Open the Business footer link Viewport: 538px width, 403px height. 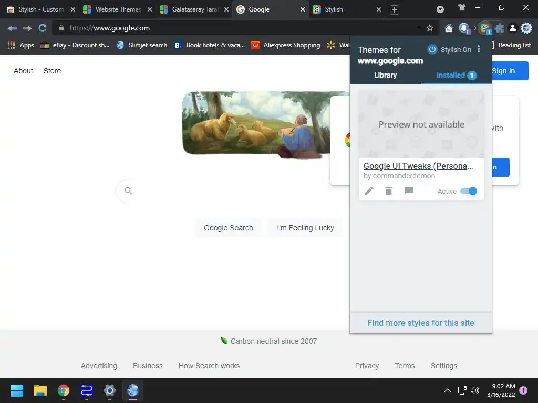[148, 366]
